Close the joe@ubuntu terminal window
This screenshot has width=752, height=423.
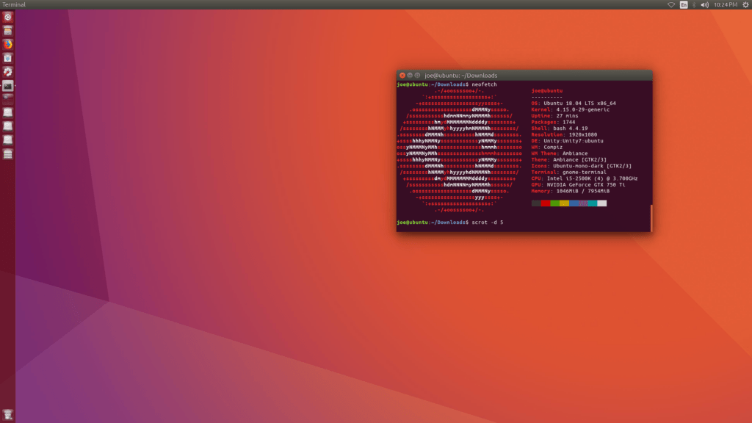point(402,76)
